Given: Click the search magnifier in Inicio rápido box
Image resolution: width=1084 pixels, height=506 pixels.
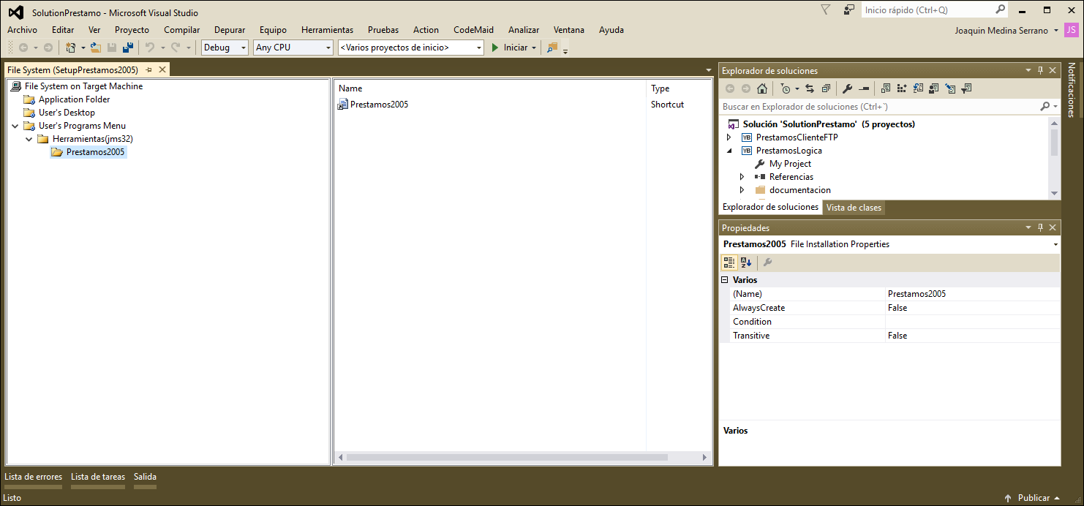Looking at the screenshot, I should pyautogui.click(x=1001, y=10).
